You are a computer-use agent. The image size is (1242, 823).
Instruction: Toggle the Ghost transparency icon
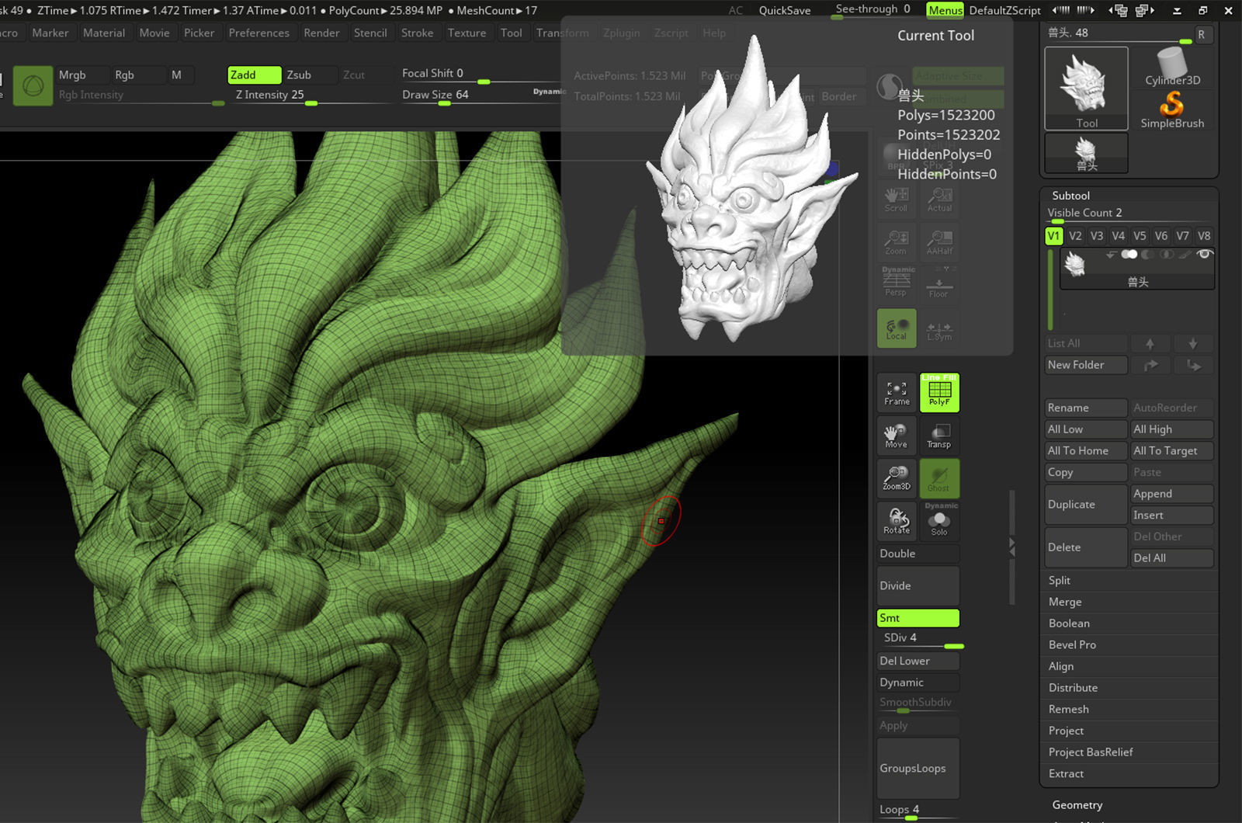coord(939,477)
